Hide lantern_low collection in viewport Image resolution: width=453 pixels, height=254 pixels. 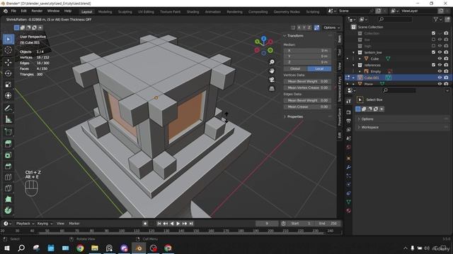click(x=440, y=52)
